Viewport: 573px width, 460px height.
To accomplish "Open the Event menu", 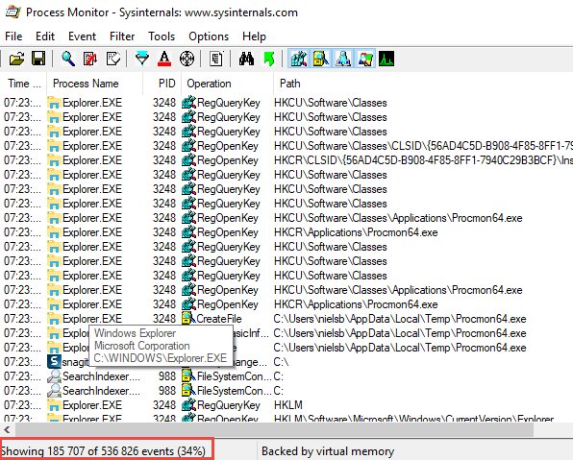I will tap(83, 36).
